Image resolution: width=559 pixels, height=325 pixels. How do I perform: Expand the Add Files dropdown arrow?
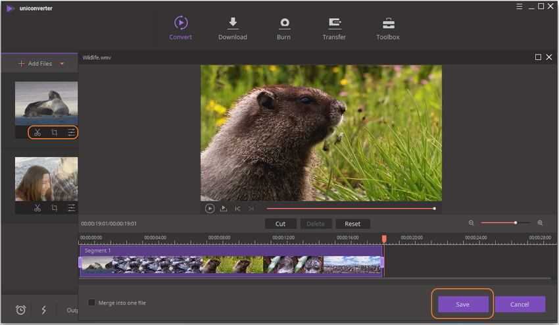coord(62,64)
